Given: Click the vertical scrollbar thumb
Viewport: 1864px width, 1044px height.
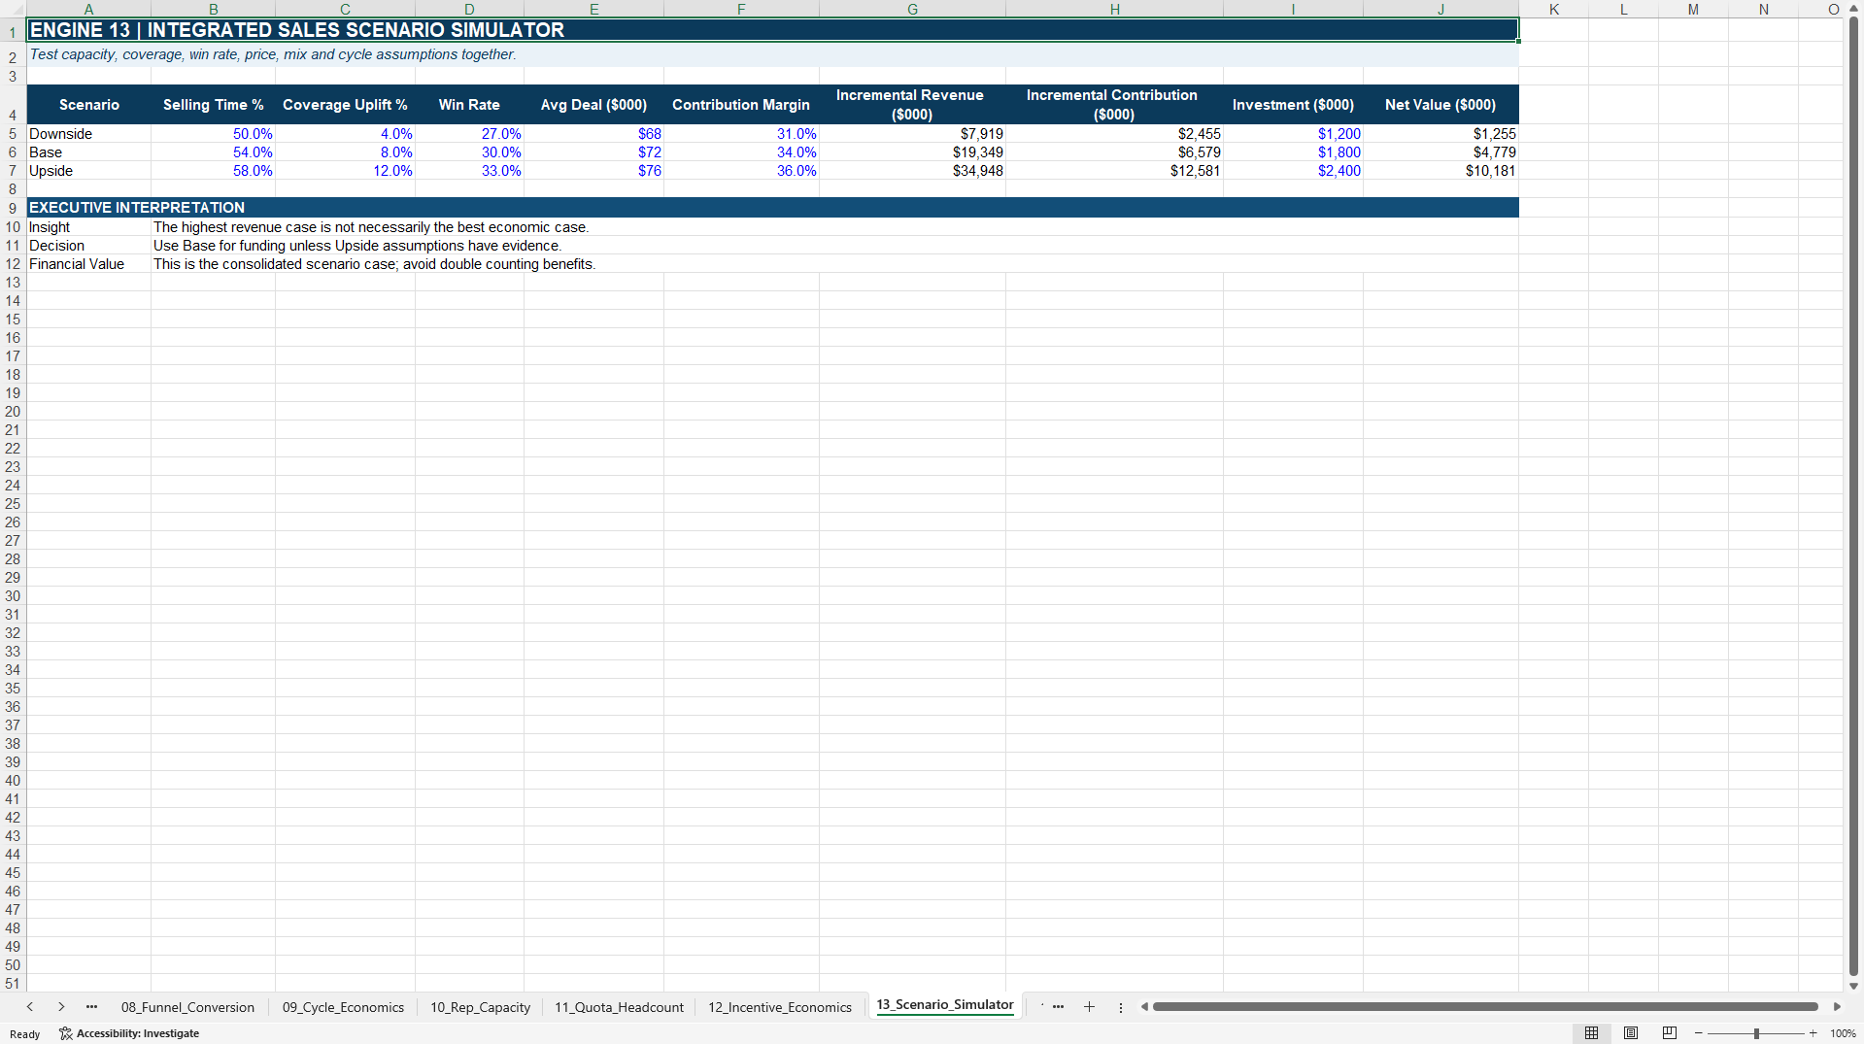Looking at the screenshot, I should [1853, 495].
